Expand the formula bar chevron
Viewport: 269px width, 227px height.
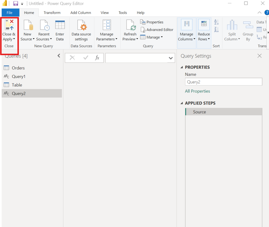[x=170, y=58]
